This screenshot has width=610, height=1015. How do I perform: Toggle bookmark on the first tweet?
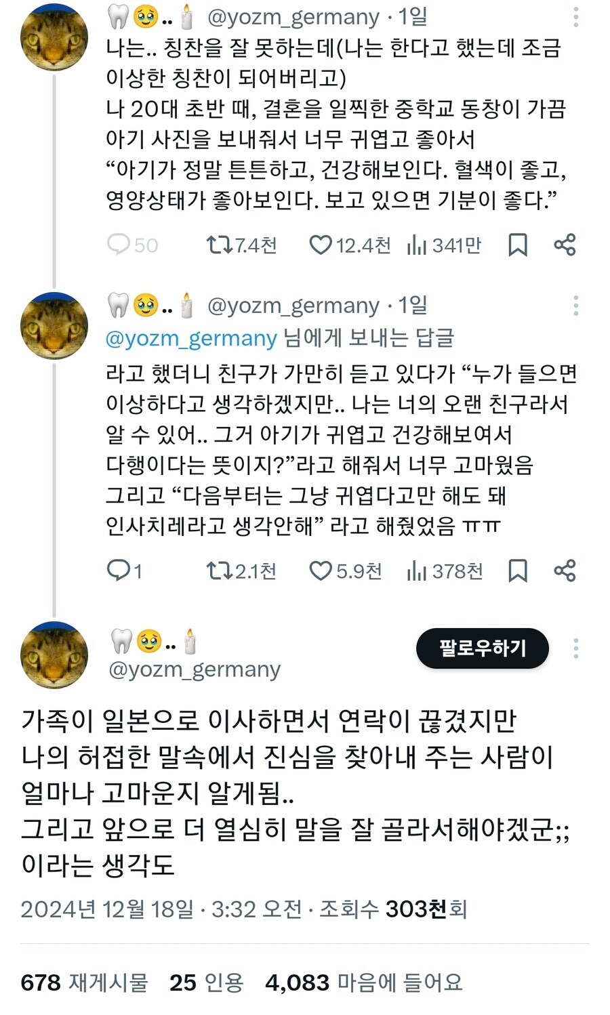(518, 245)
